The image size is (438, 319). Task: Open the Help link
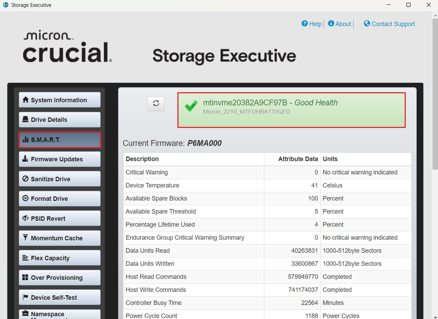pos(311,24)
